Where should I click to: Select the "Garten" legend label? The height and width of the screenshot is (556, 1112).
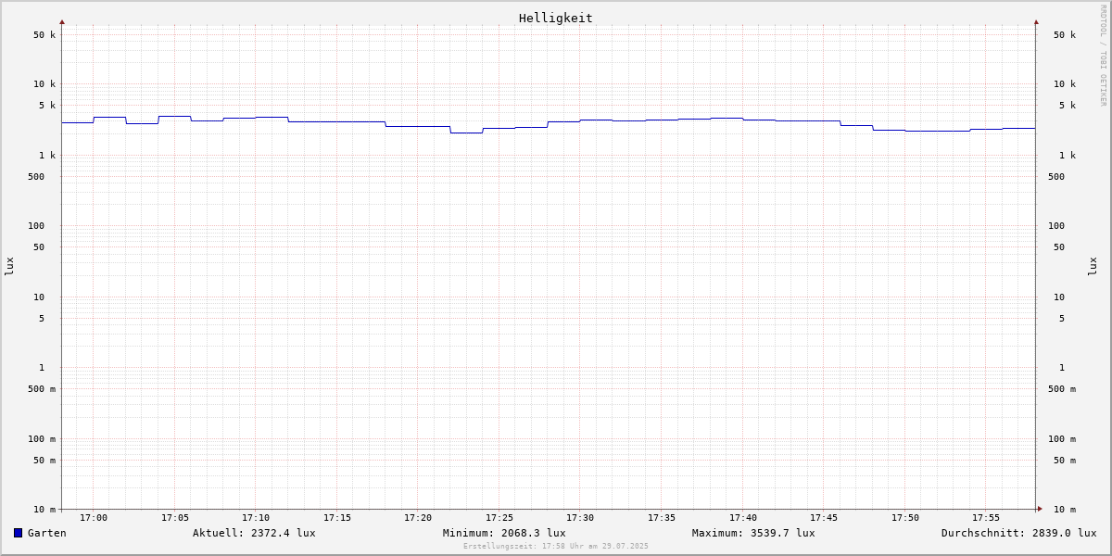tap(47, 533)
